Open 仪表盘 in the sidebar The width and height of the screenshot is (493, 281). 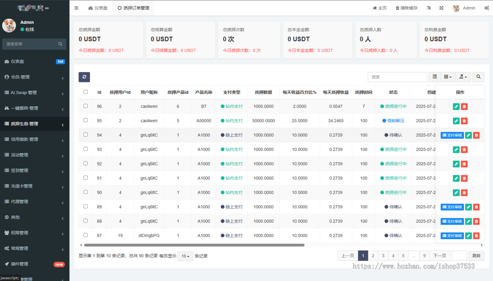pyautogui.click(x=35, y=62)
